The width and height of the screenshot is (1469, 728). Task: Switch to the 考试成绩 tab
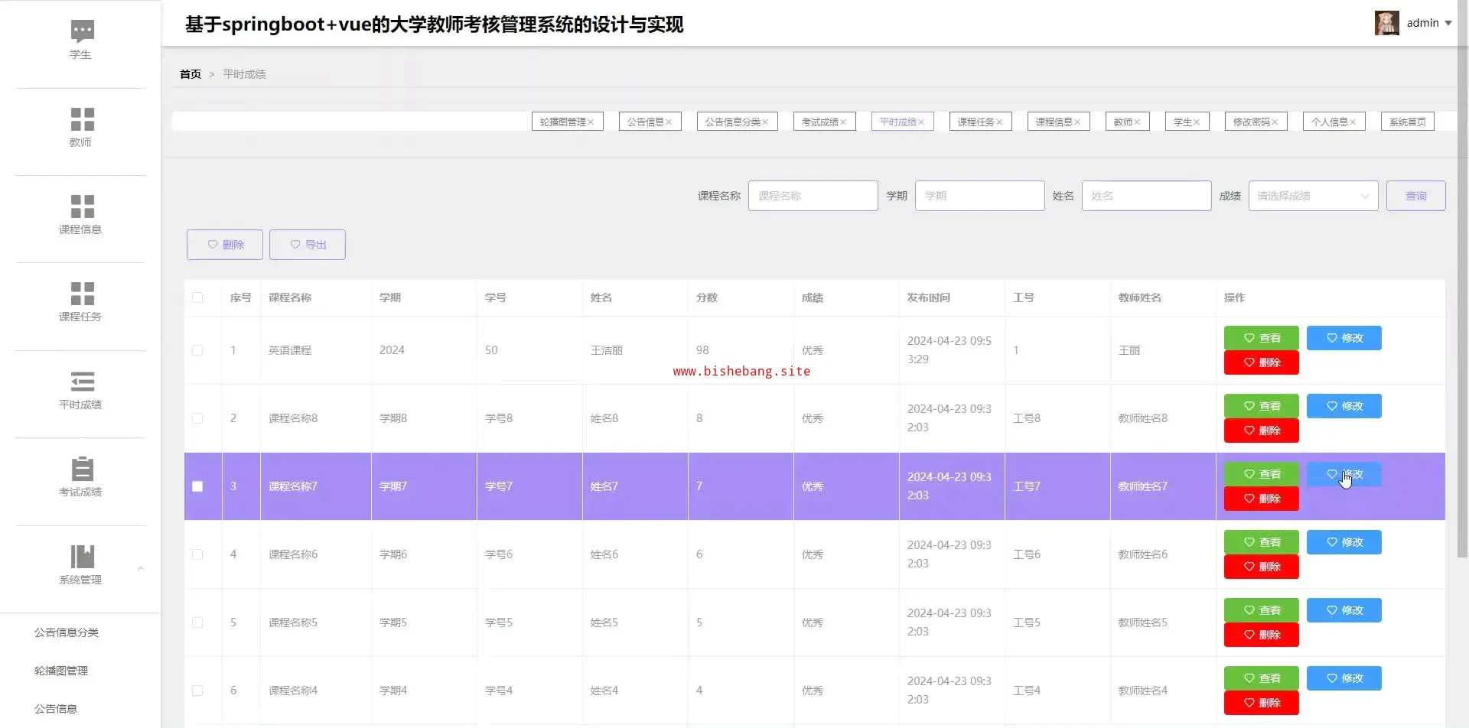[819, 122]
